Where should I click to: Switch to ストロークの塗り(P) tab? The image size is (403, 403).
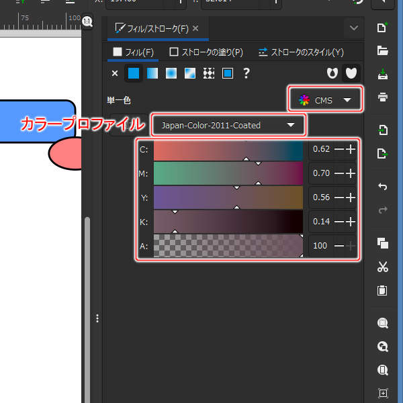tap(206, 52)
